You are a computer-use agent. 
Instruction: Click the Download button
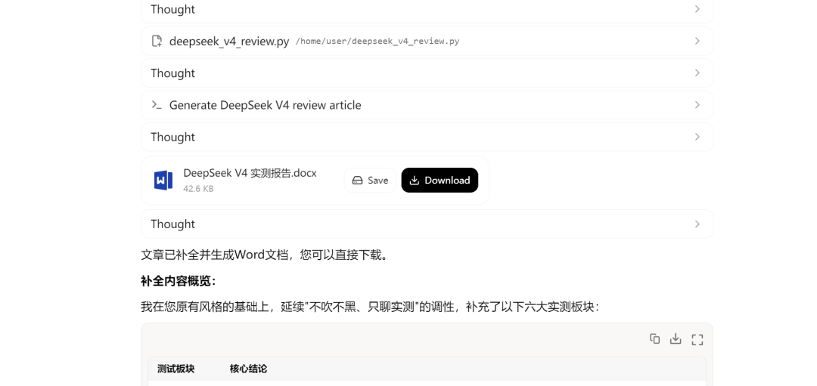(x=440, y=180)
